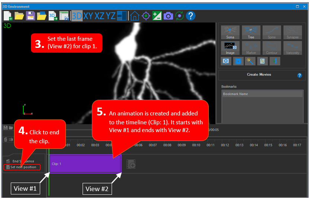Click the film-strip movie icon in side panel

(238, 61)
